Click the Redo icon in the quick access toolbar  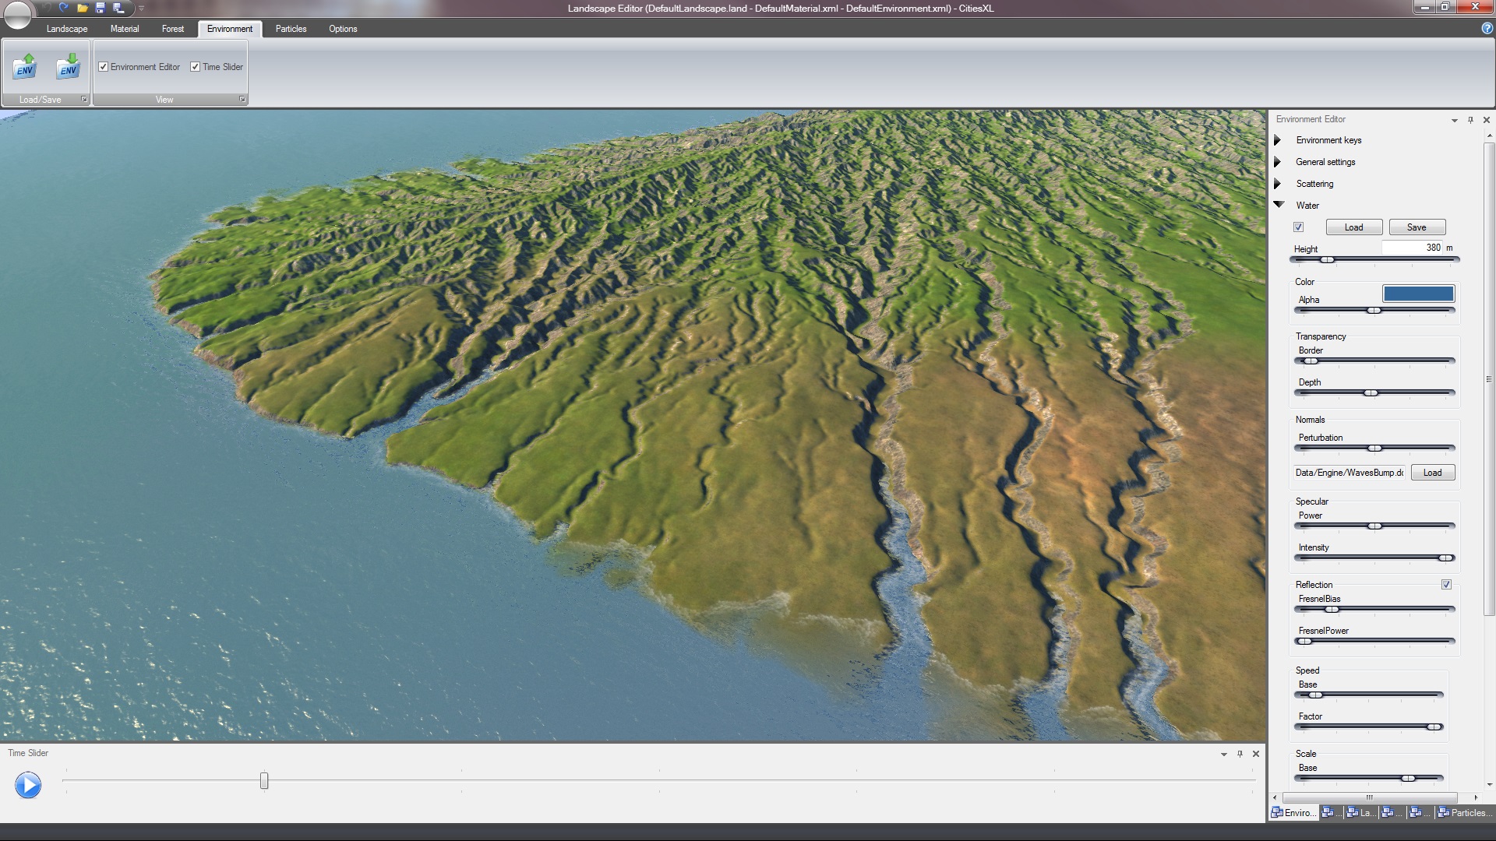[x=63, y=8]
